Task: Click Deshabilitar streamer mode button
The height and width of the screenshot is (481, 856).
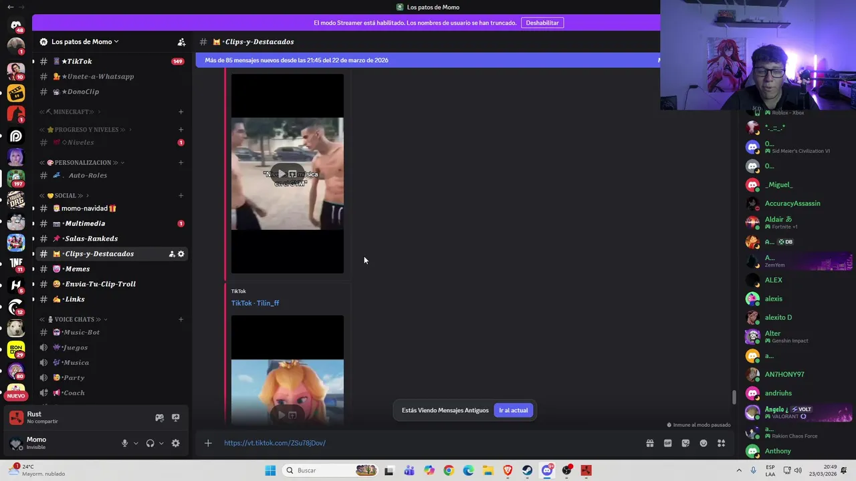Action: pos(542,23)
